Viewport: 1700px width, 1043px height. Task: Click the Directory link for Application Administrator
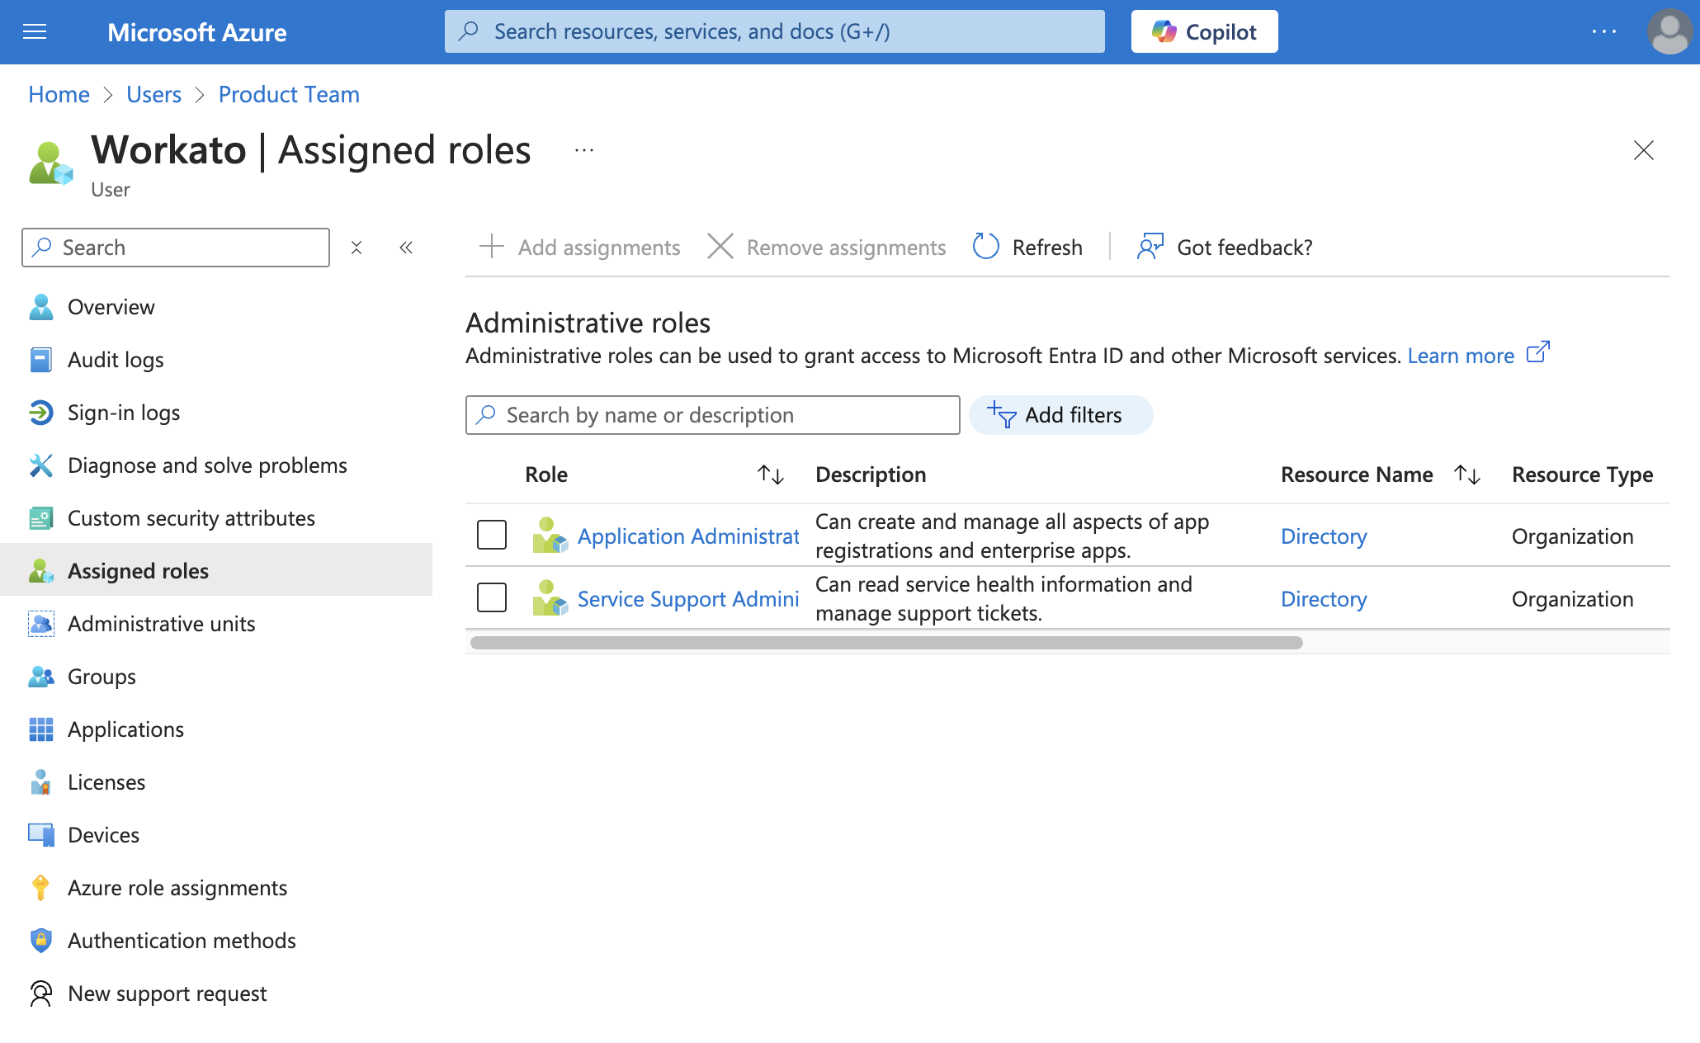click(1322, 534)
